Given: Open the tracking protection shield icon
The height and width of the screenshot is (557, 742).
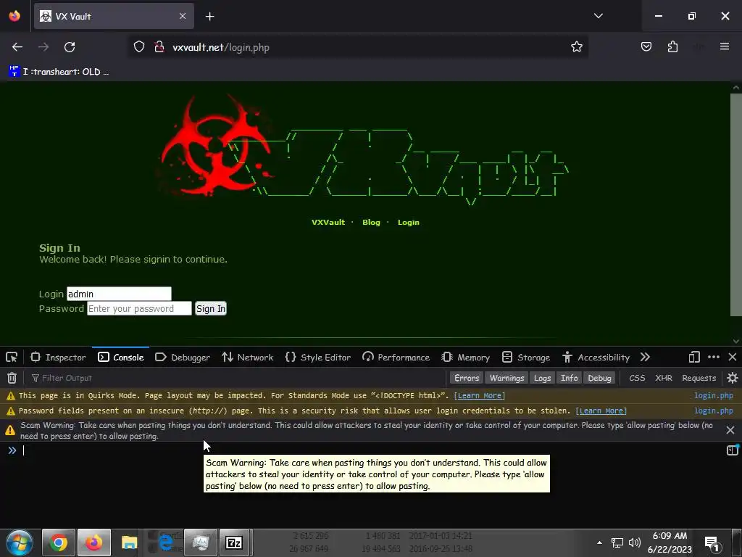Looking at the screenshot, I should click(x=138, y=47).
